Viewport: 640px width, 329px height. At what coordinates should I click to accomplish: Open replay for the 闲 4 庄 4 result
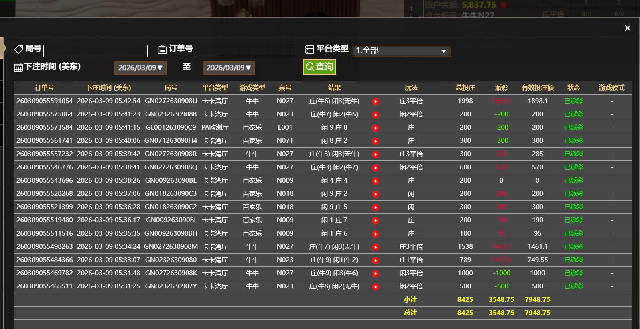(376, 181)
